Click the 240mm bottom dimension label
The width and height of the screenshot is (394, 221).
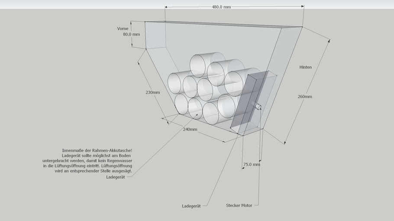coord(190,129)
